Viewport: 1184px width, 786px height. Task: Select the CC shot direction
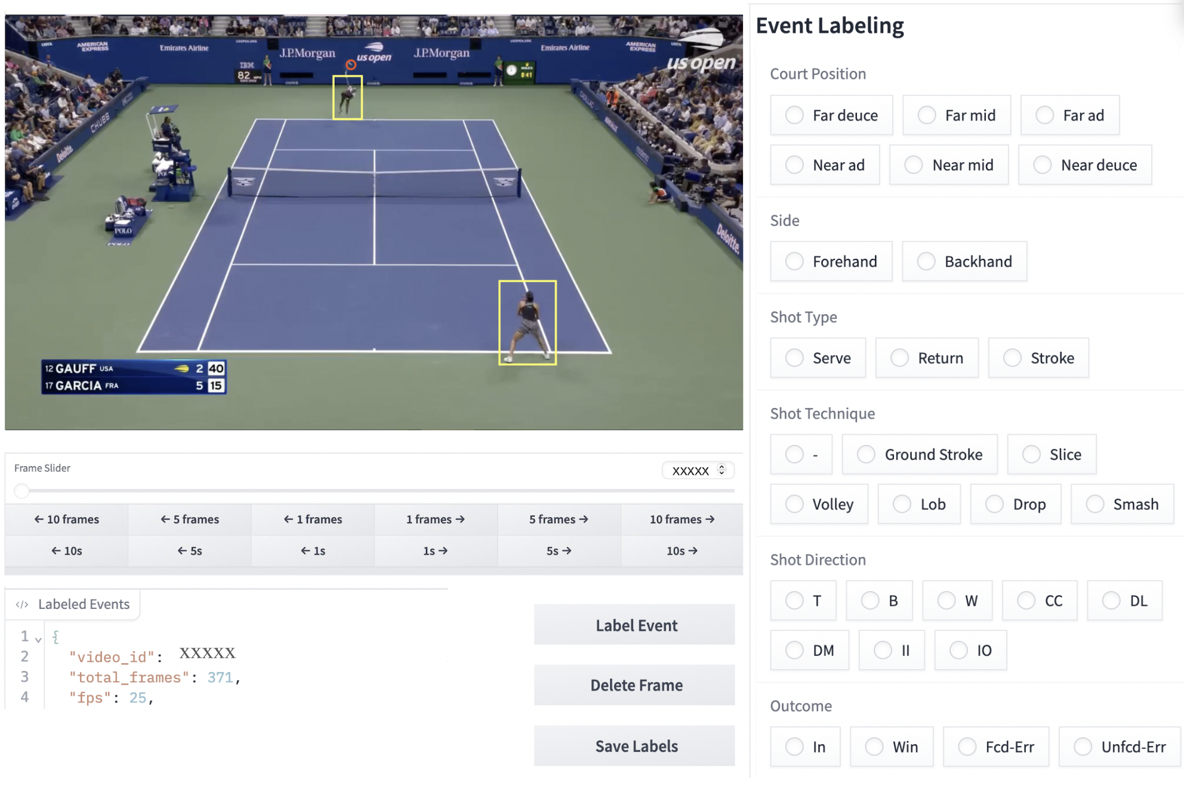pos(1026,601)
